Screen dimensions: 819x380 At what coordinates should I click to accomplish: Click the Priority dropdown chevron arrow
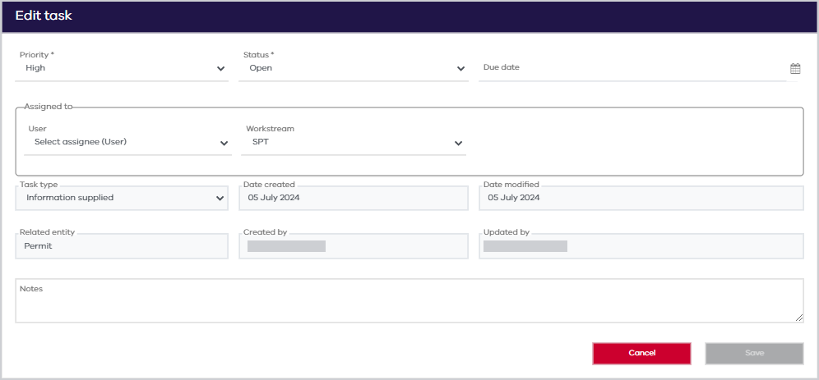221,68
